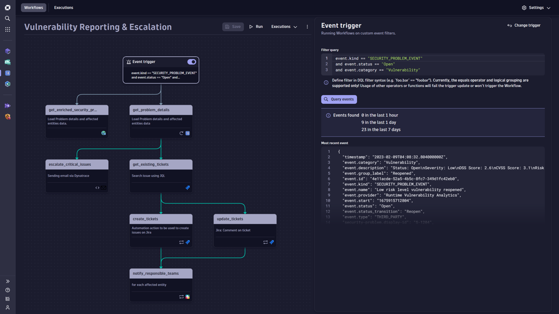Click the three-dot more options menu
This screenshot has height=314, width=559.
coord(307,27)
